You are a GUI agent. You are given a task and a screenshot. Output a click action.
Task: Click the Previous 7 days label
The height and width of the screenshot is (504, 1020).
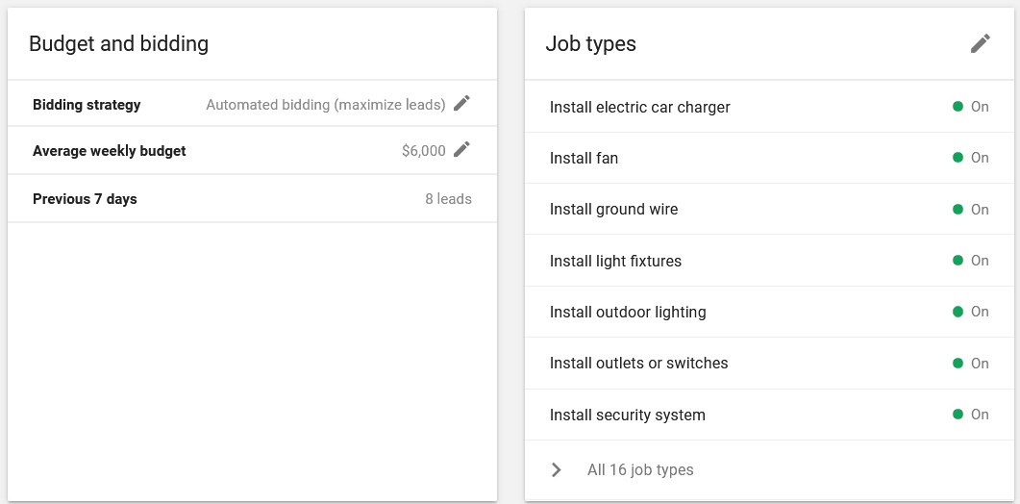85,199
